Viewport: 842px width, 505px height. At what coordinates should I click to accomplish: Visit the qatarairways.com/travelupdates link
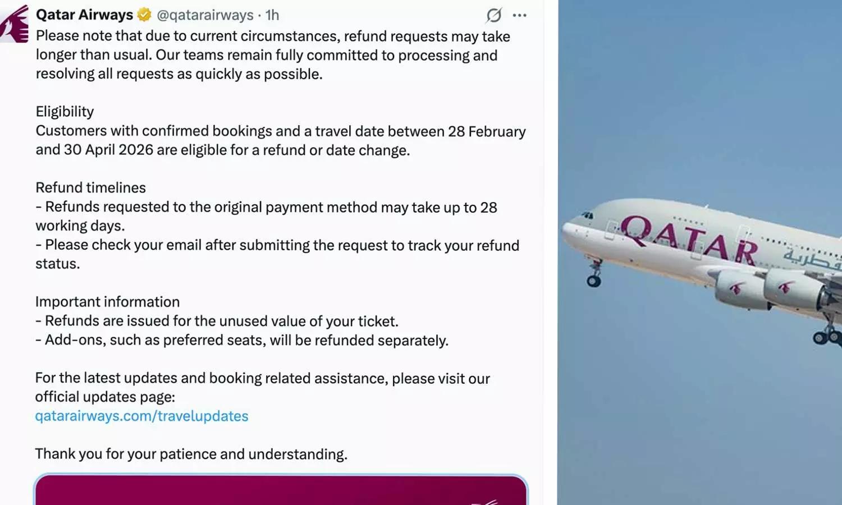click(x=141, y=416)
